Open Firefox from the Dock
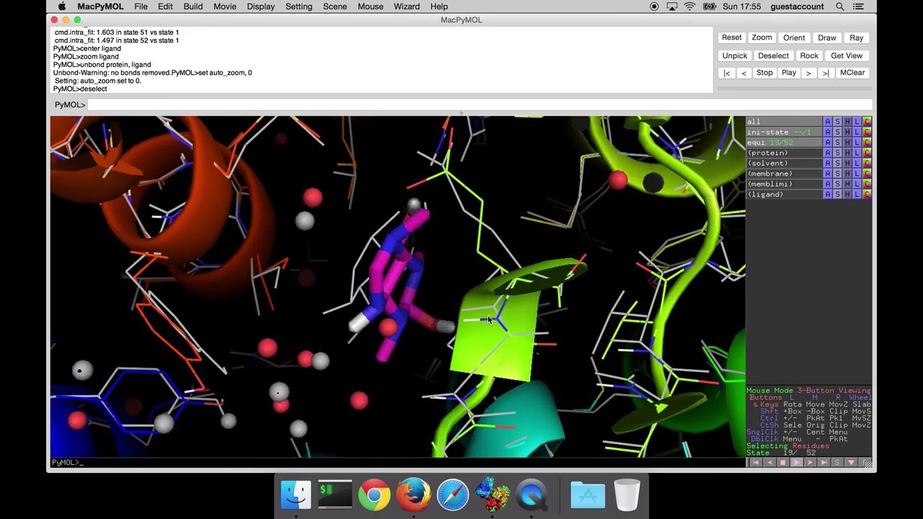This screenshot has width=923, height=519. [x=413, y=495]
